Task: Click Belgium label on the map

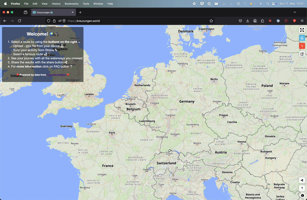Action: [133, 109]
